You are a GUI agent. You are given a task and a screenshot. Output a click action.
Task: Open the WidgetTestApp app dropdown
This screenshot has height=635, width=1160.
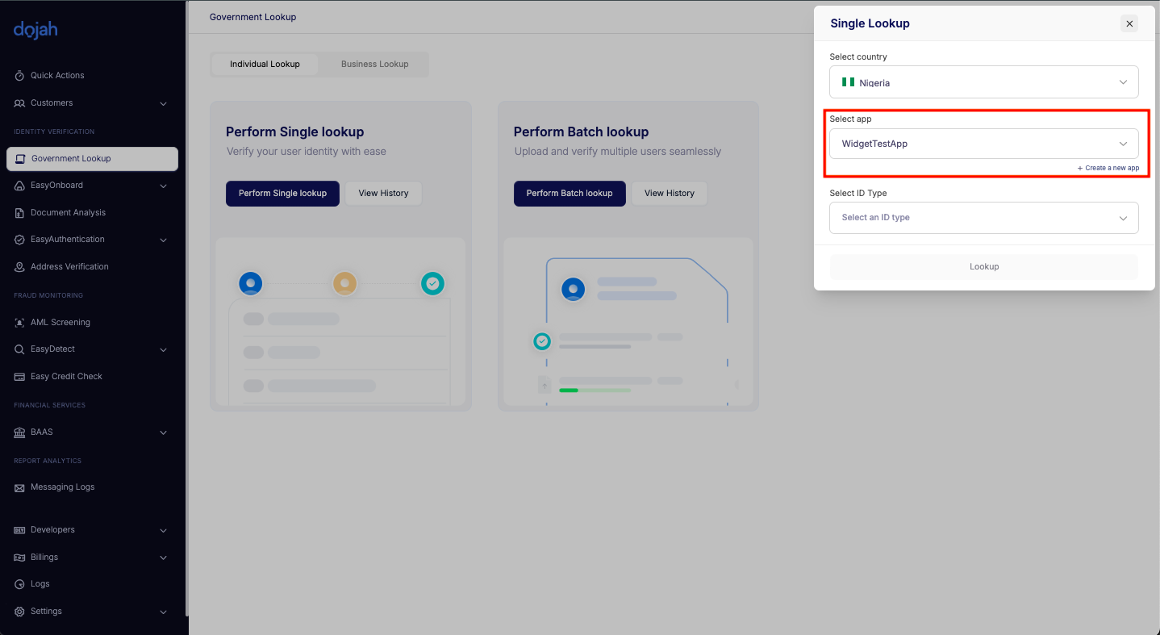click(x=983, y=144)
